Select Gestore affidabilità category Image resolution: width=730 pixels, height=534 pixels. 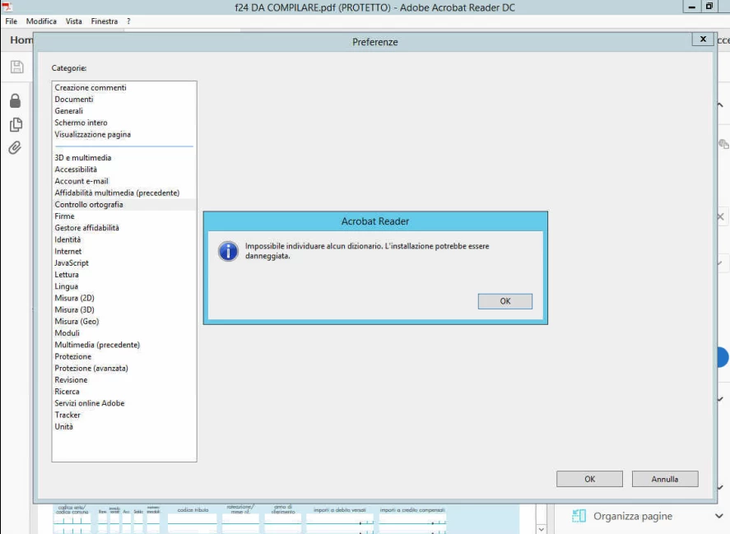click(123, 228)
